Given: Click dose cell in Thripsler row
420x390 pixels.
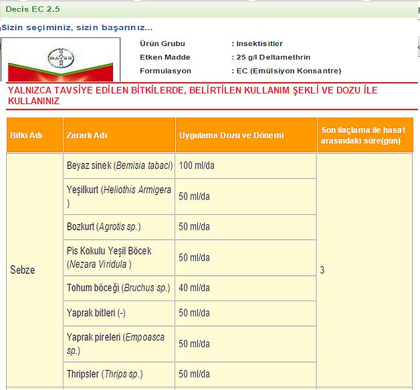Looking at the screenshot, I should pyautogui.click(x=245, y=375).
